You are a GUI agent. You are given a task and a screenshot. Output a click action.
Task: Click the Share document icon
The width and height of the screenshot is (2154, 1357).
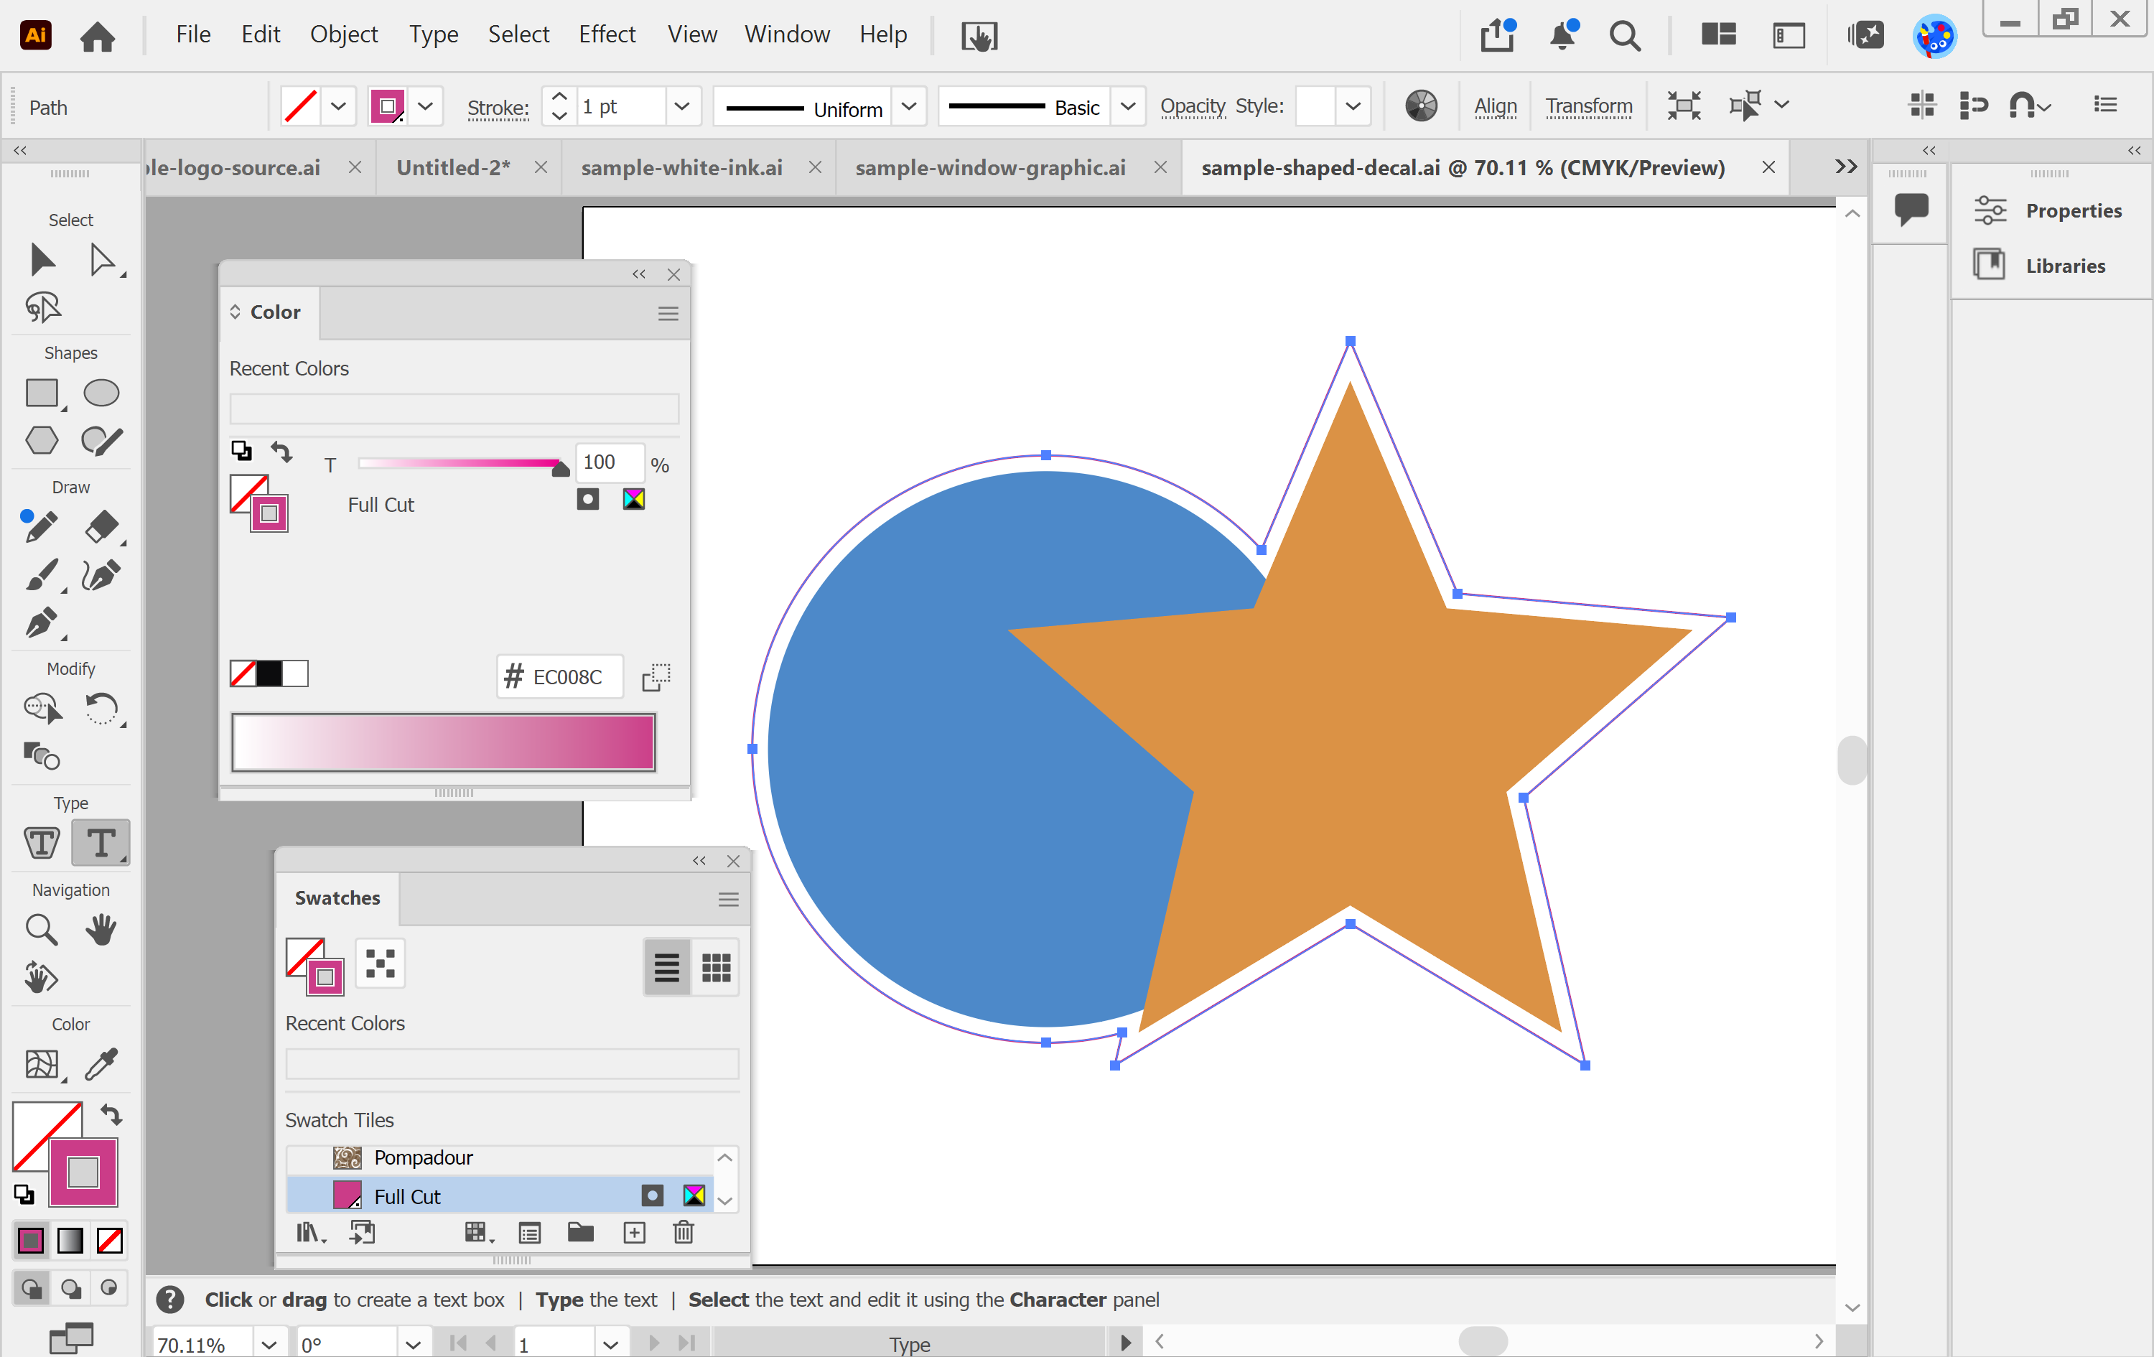(1498, 36)
